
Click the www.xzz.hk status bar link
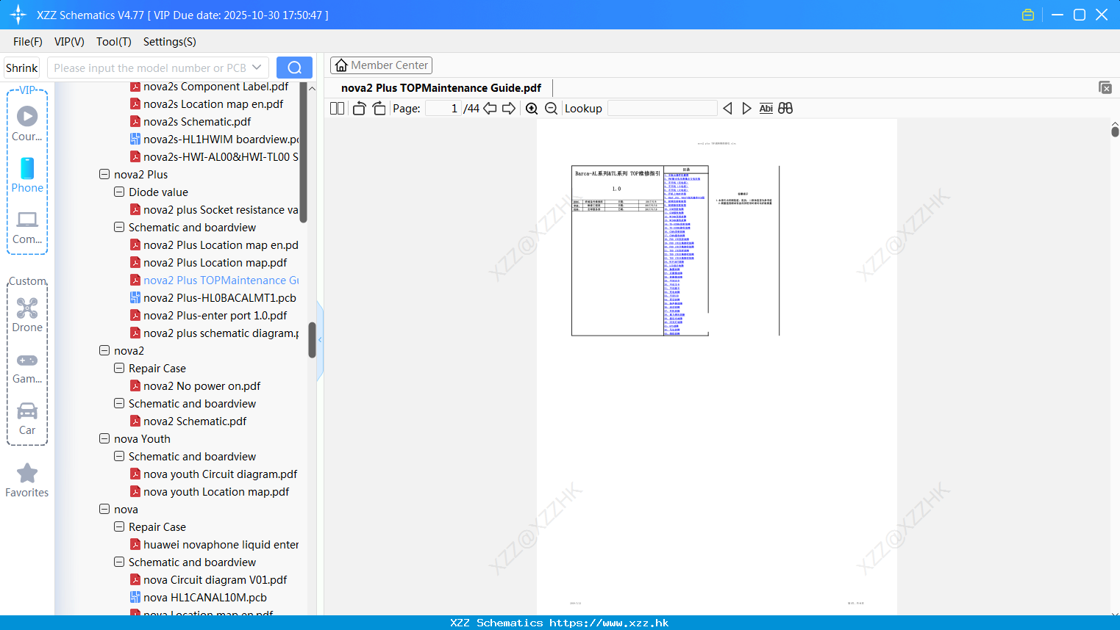[609, 623]
